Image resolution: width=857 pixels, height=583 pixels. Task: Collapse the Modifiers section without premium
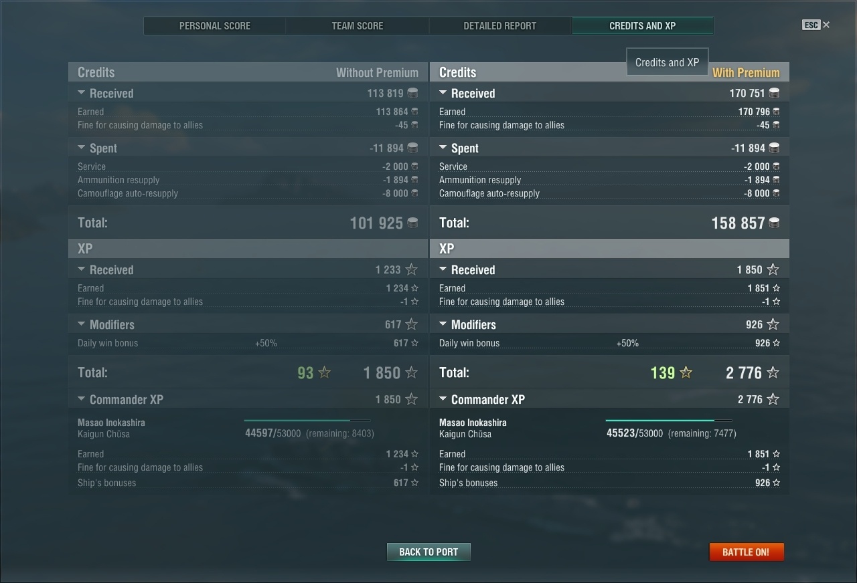coord(82,324)
